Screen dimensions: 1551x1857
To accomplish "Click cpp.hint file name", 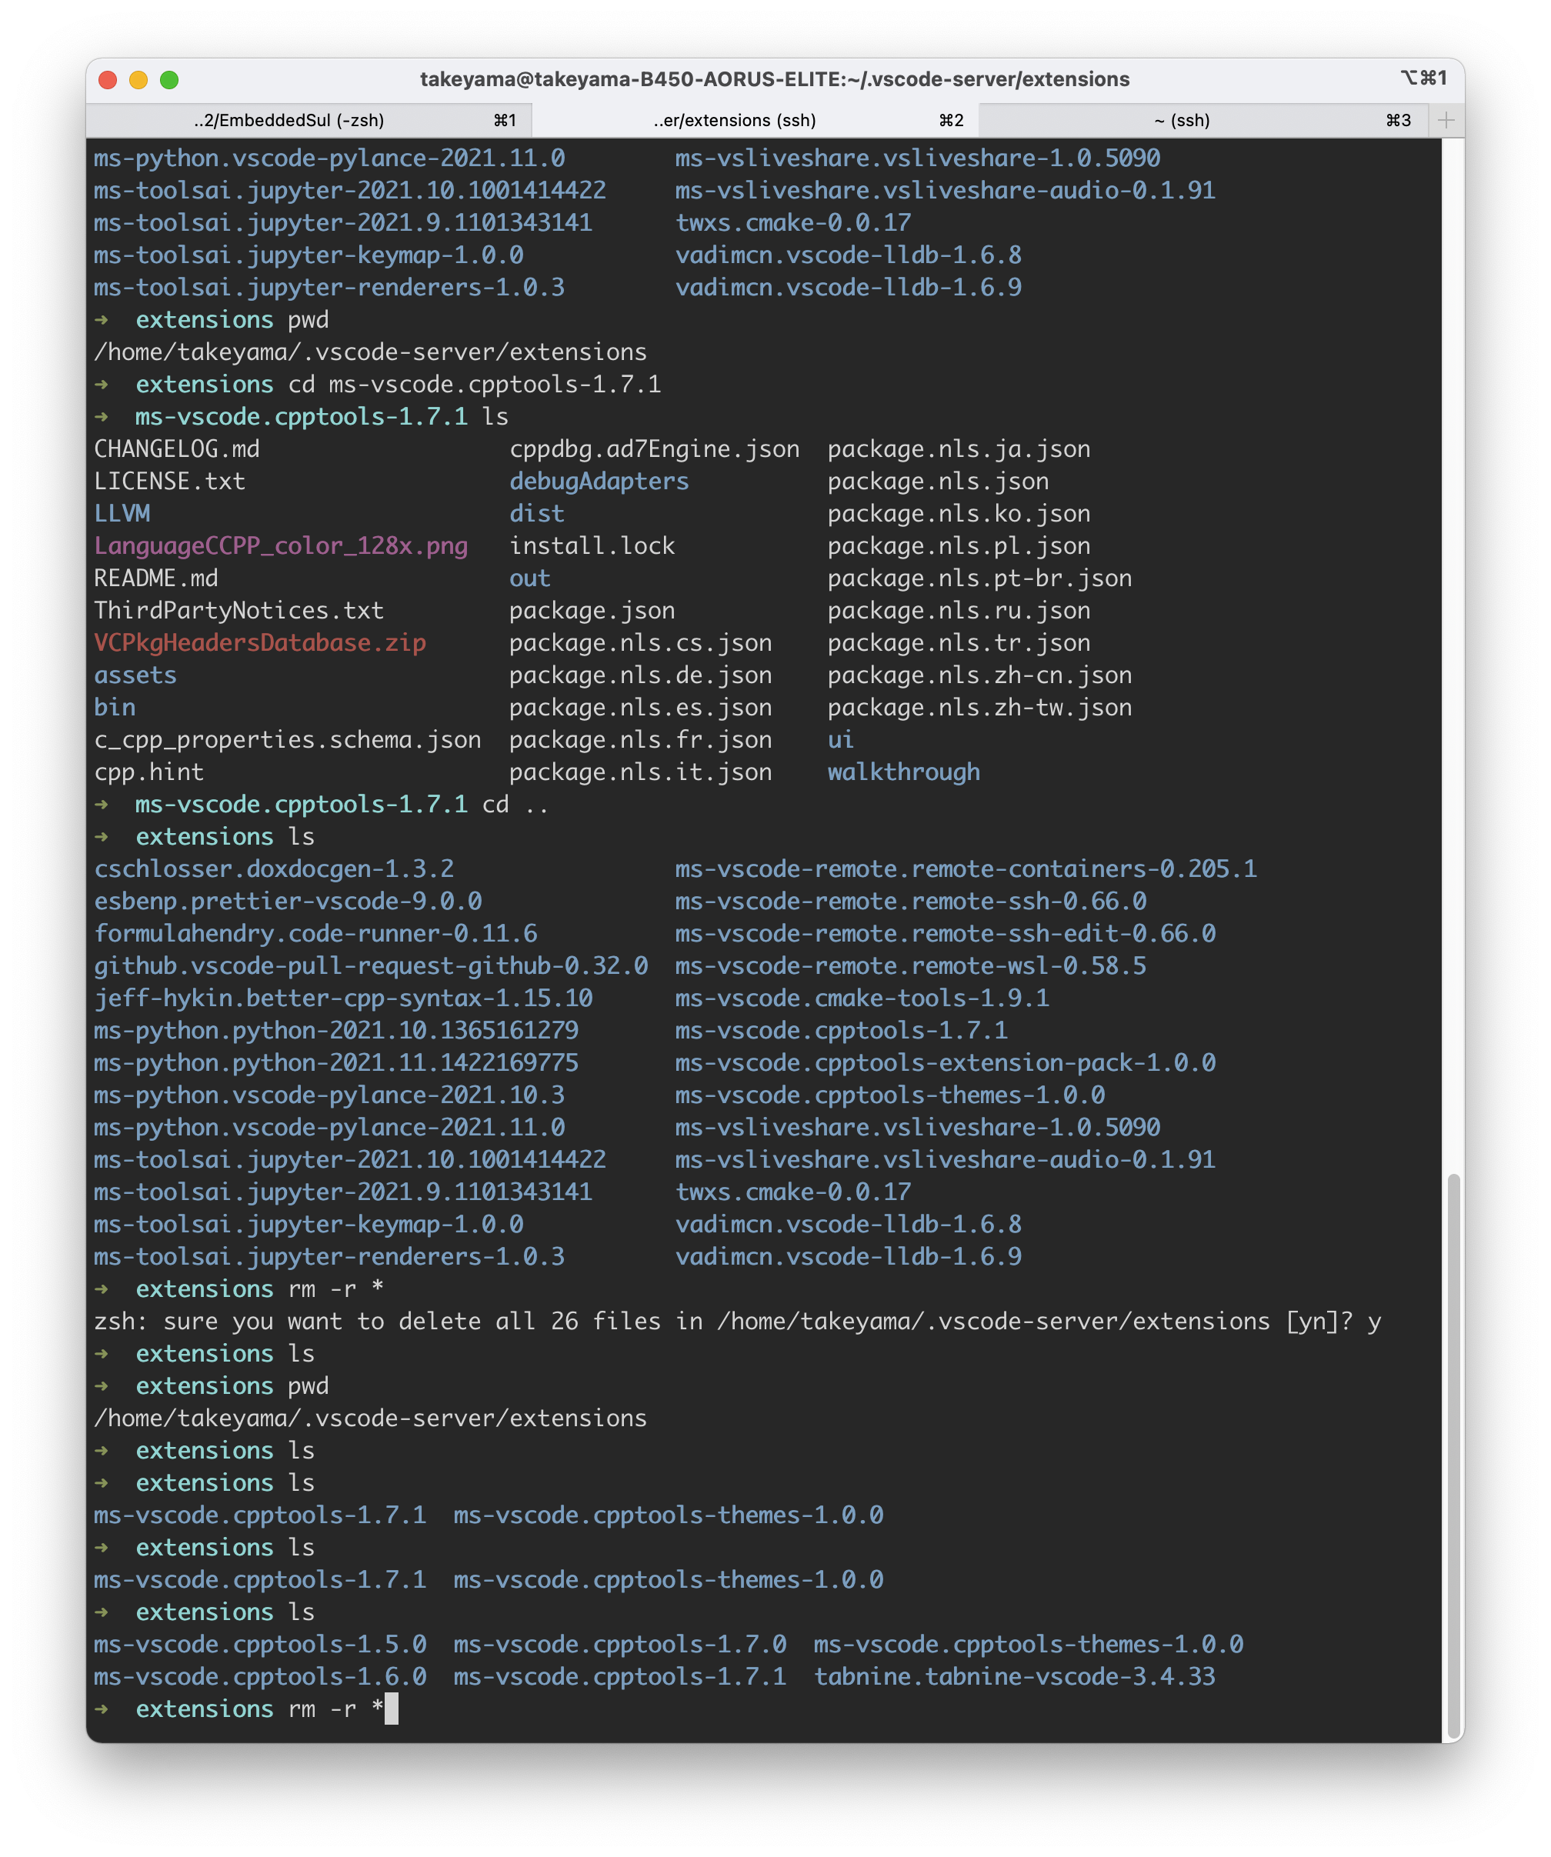I will (149, 772).
